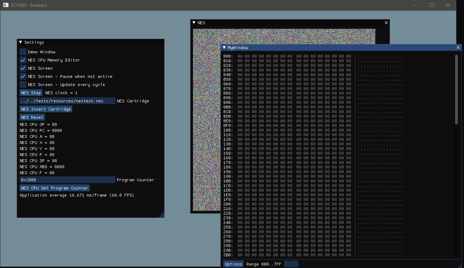Close the MyWindow memory editor
The width and height of the screenshot is (464, 268).
tap(458, 47)
